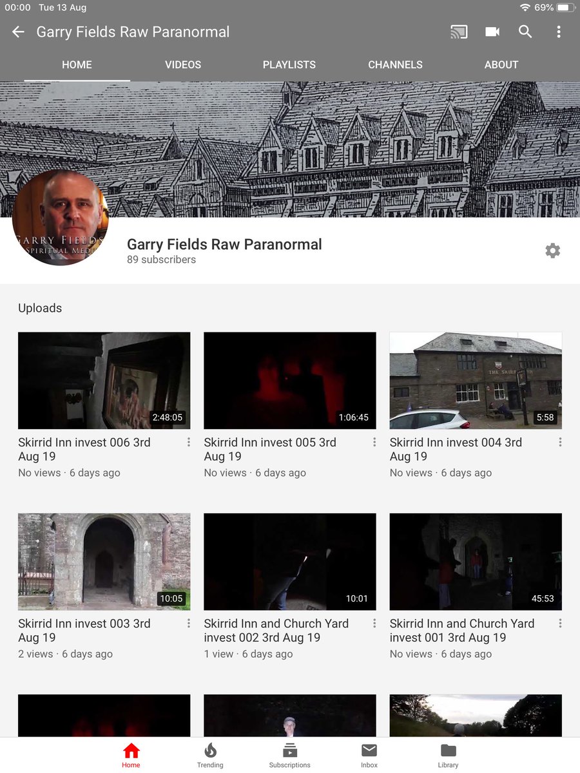Open title 'Skirrid Inn invest 005 3rd Aug 19'
The height and width of the screenshot is (773, 580).
[270, 450]
